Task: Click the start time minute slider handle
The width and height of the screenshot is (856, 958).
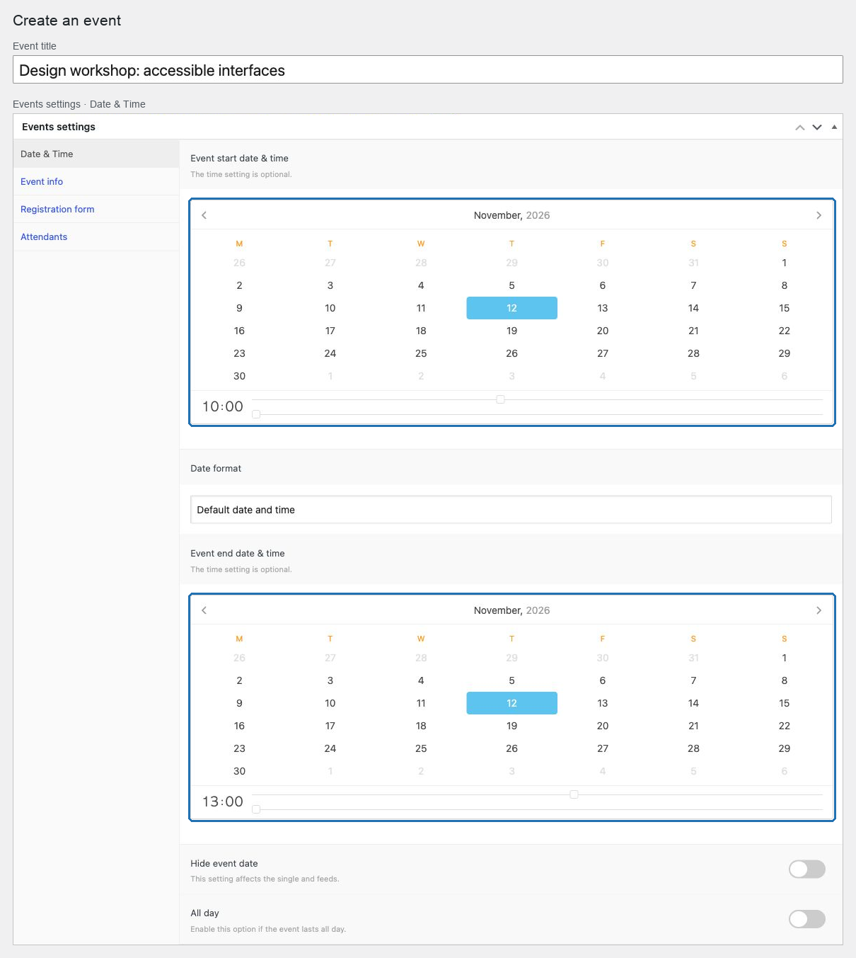Action: point(256,414)
